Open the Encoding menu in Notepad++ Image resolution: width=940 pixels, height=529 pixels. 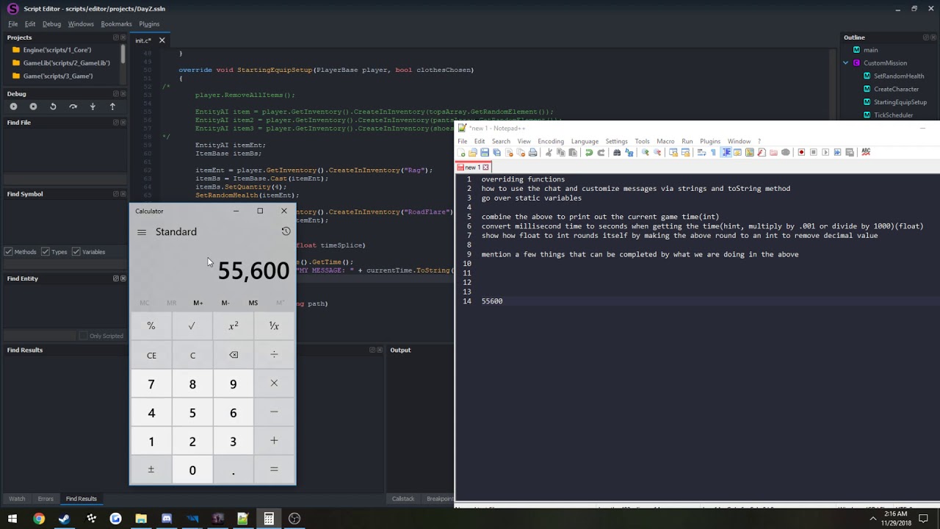[x=551, y=141]
